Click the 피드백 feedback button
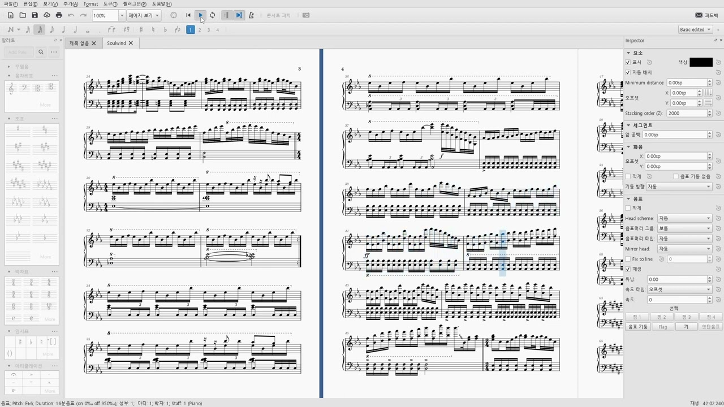This screenshot has width=724, height=407. (x=706, y=15)
